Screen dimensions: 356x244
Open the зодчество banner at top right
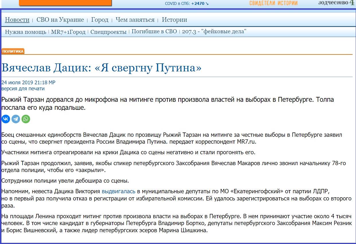(337, 3)
